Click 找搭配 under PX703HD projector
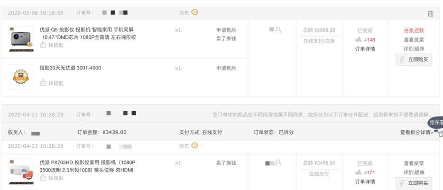This screenshot has height=190, width=443. coord(52,178)
